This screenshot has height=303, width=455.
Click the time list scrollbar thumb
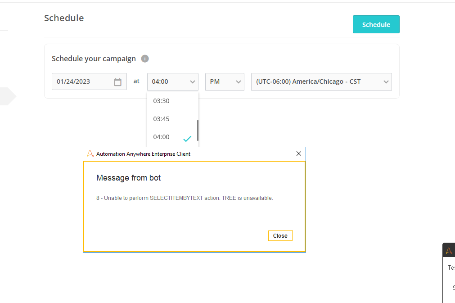(198, 130)
